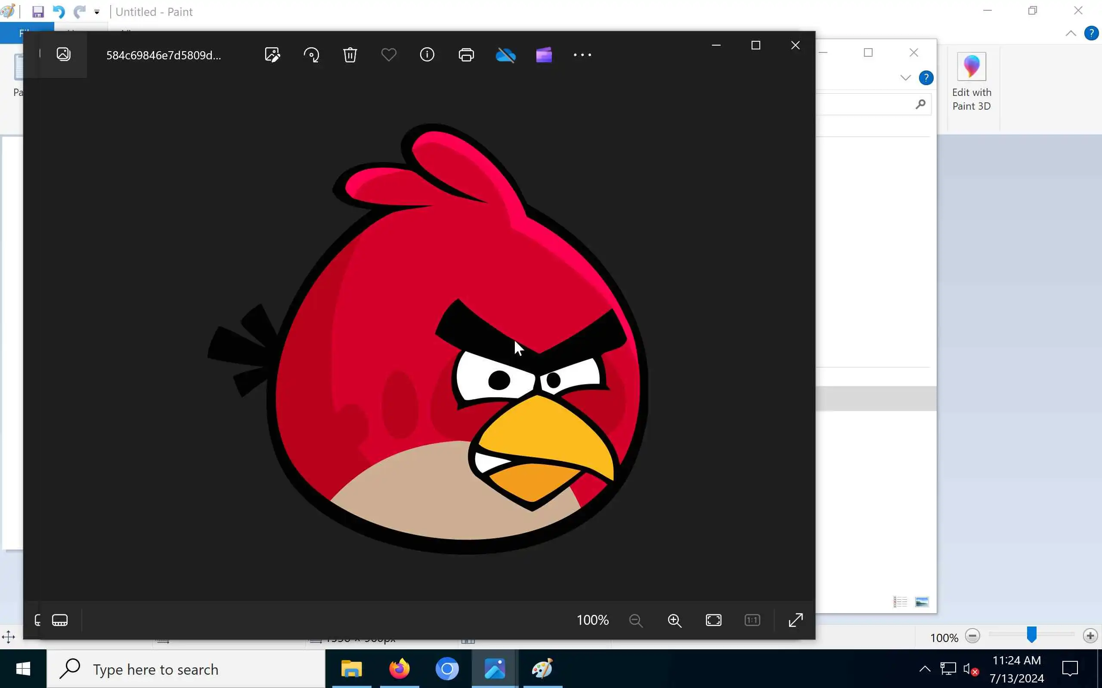
Task: Open the See more three-dots menu
Action: point(582,55)
